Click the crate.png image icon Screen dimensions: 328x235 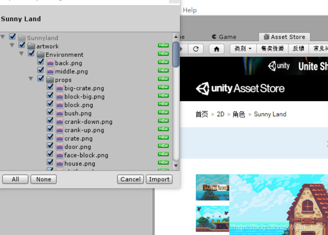point(60,138)
